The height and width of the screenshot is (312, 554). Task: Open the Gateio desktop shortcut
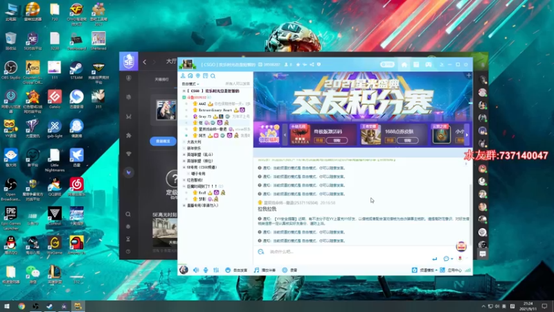coord(55,99)
